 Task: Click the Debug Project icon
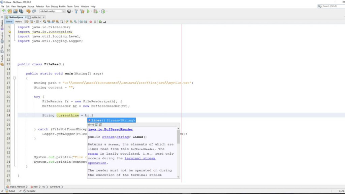click(95, 11)
